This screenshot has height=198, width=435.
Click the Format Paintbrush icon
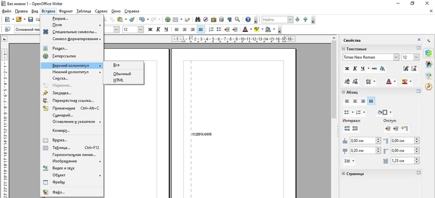[132, 20]
